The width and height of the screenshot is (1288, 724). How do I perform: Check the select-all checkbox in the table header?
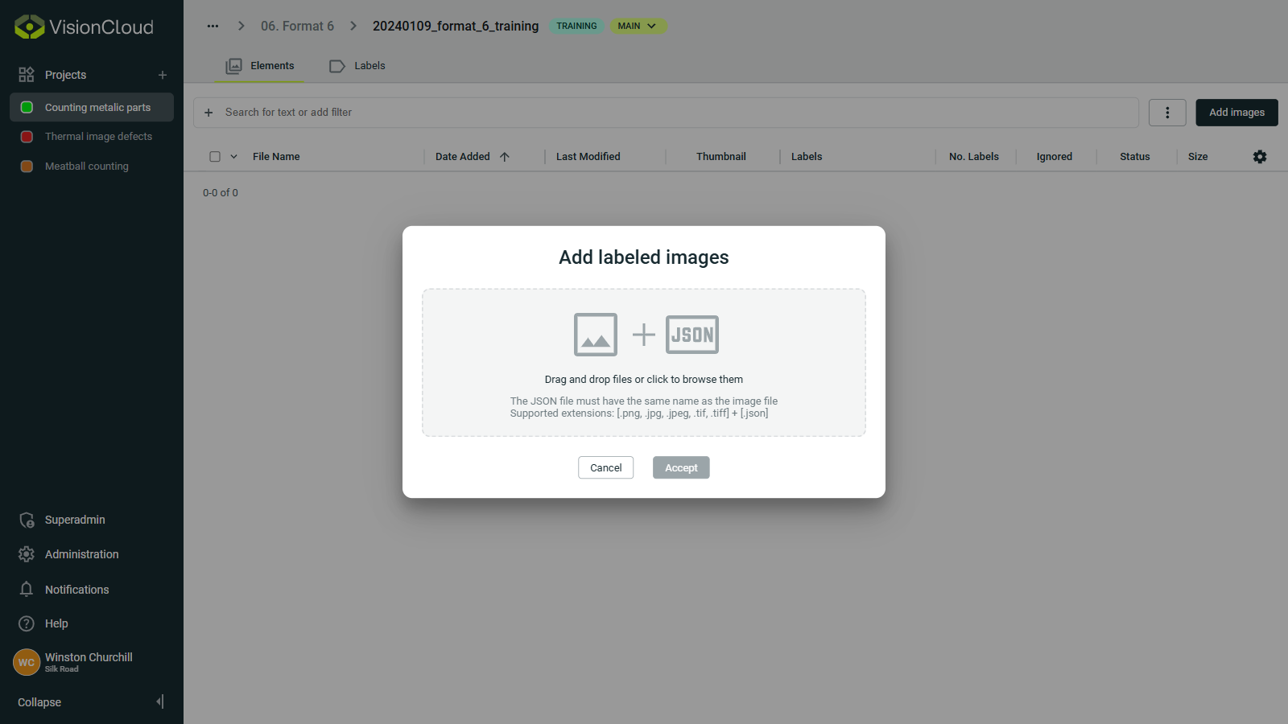[x=213, y=156]
